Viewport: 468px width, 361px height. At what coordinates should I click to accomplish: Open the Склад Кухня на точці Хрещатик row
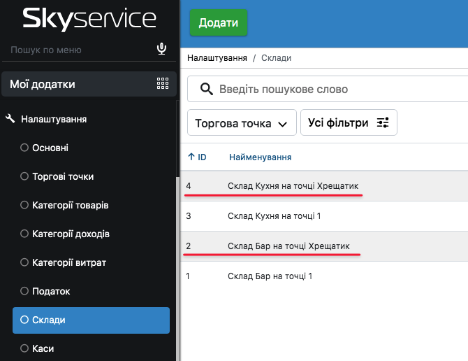[x=293, y=186]
